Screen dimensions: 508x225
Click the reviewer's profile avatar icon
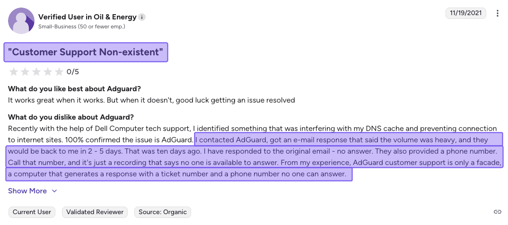tap(21, 21)
